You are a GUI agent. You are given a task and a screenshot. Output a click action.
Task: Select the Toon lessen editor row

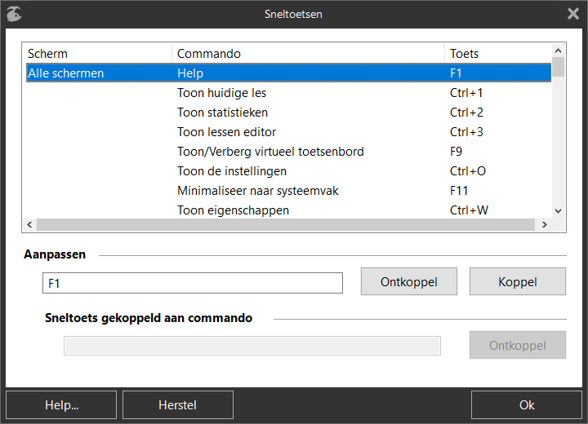pos(288,132)
